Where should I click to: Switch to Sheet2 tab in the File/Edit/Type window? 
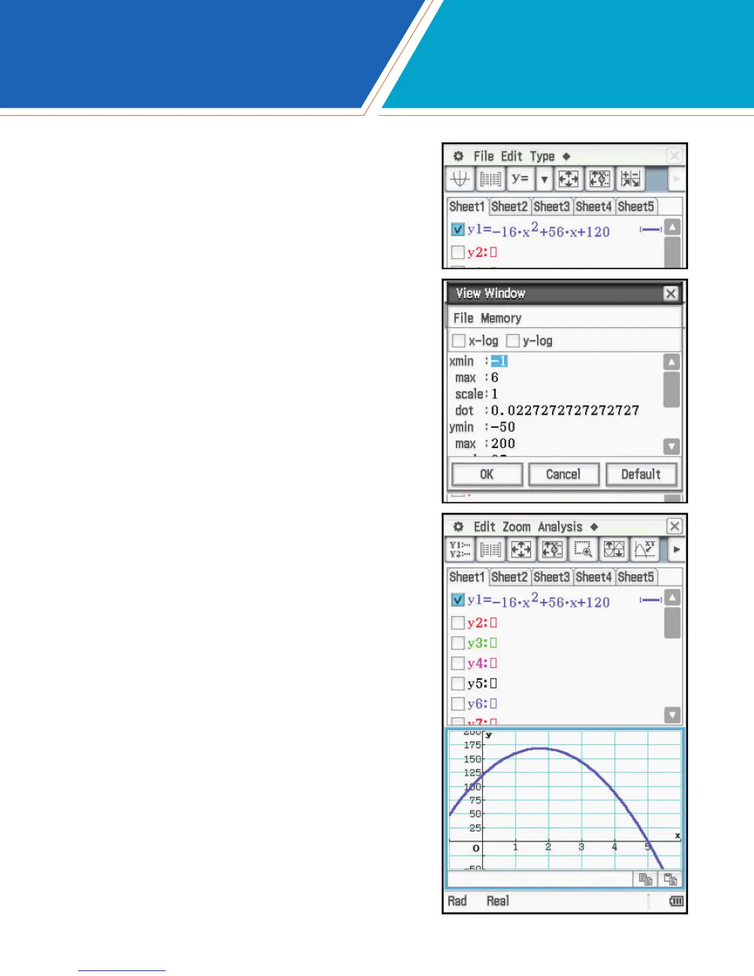coord(509,206)
